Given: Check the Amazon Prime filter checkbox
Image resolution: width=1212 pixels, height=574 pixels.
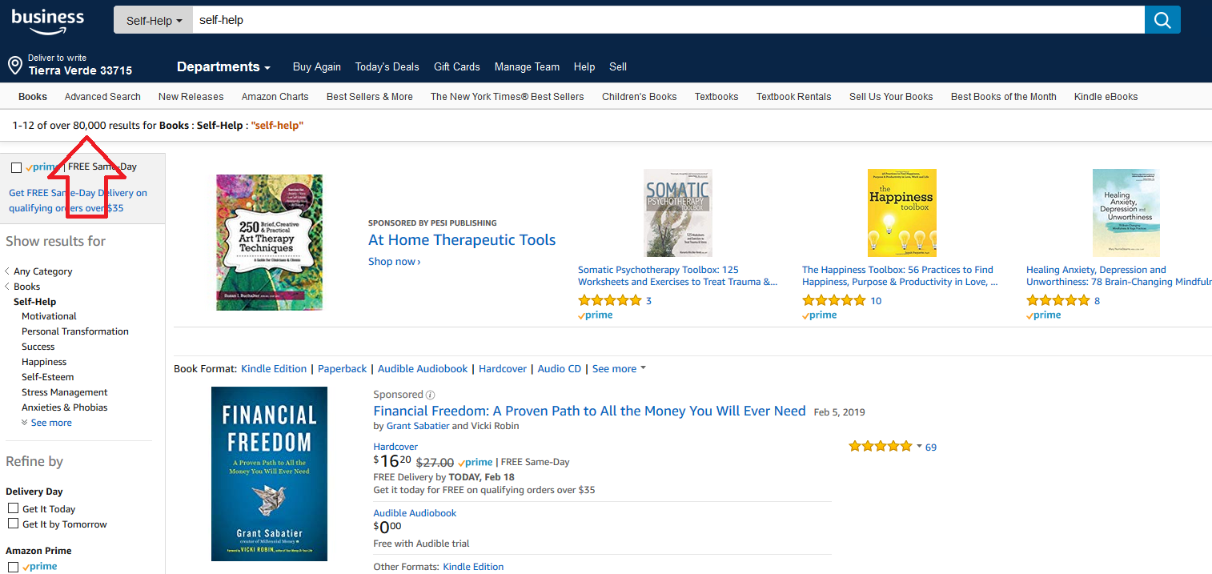Looking at the screenshot, I should pos(13,567).
